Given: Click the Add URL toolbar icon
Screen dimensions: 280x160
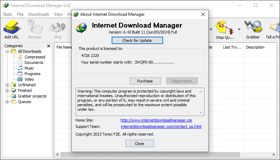Looking at the screenshot, I should click(12, 27).
